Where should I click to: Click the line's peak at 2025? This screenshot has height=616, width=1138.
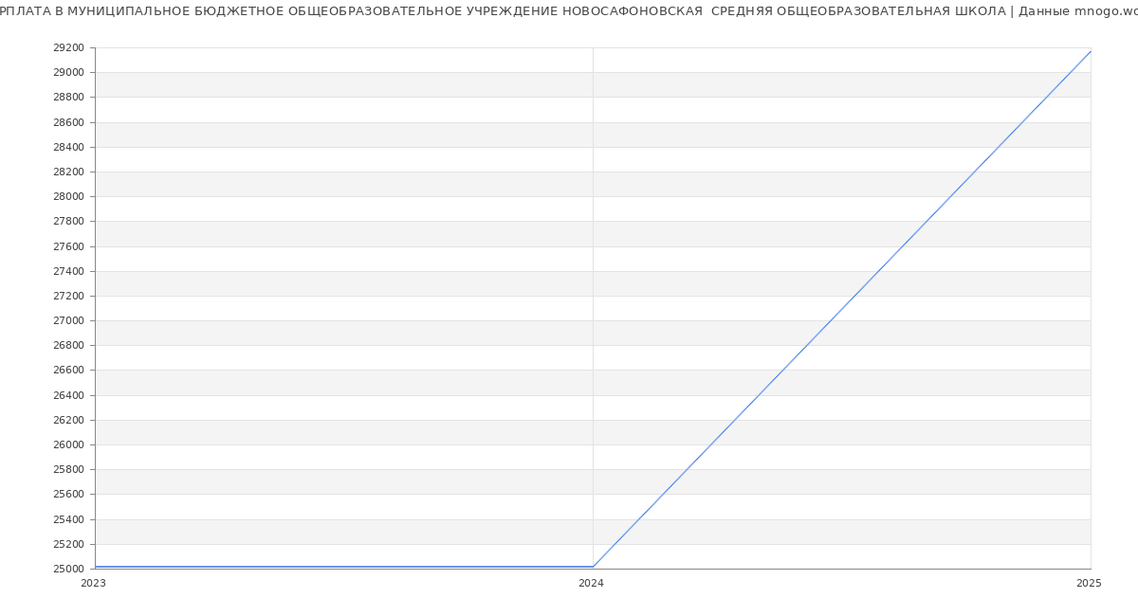coord(1091,51)
